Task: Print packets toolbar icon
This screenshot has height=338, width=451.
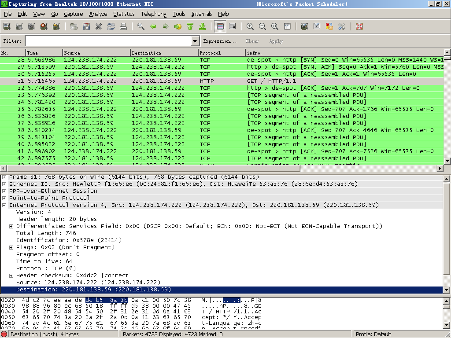Action: click(123, 26)
